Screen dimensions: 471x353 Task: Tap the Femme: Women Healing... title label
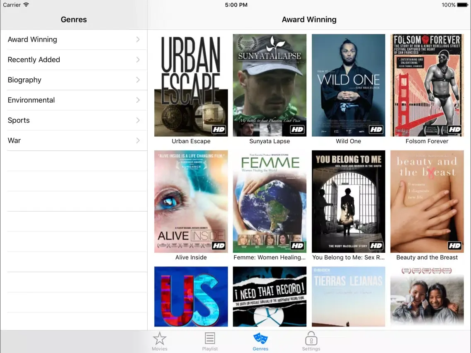click(x=269, y=257)
